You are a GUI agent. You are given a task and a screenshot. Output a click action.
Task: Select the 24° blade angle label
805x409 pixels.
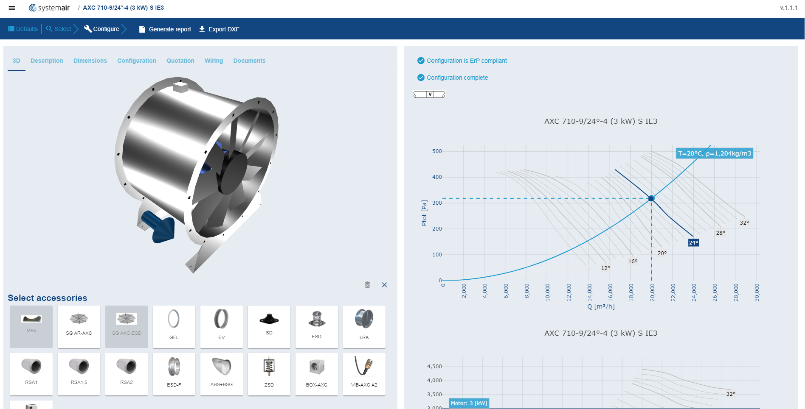(x=693, y=243)
